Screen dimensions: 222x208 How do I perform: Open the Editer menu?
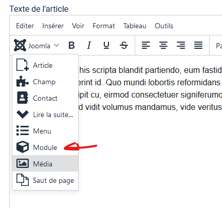[x=25, y=26]
